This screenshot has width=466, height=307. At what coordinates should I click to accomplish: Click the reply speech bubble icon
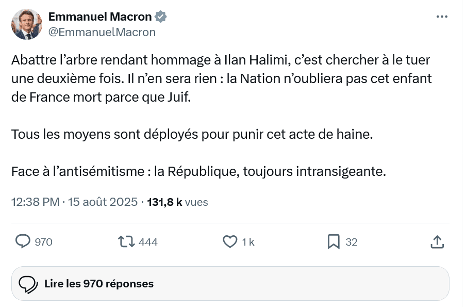click(x=23, y=241)
